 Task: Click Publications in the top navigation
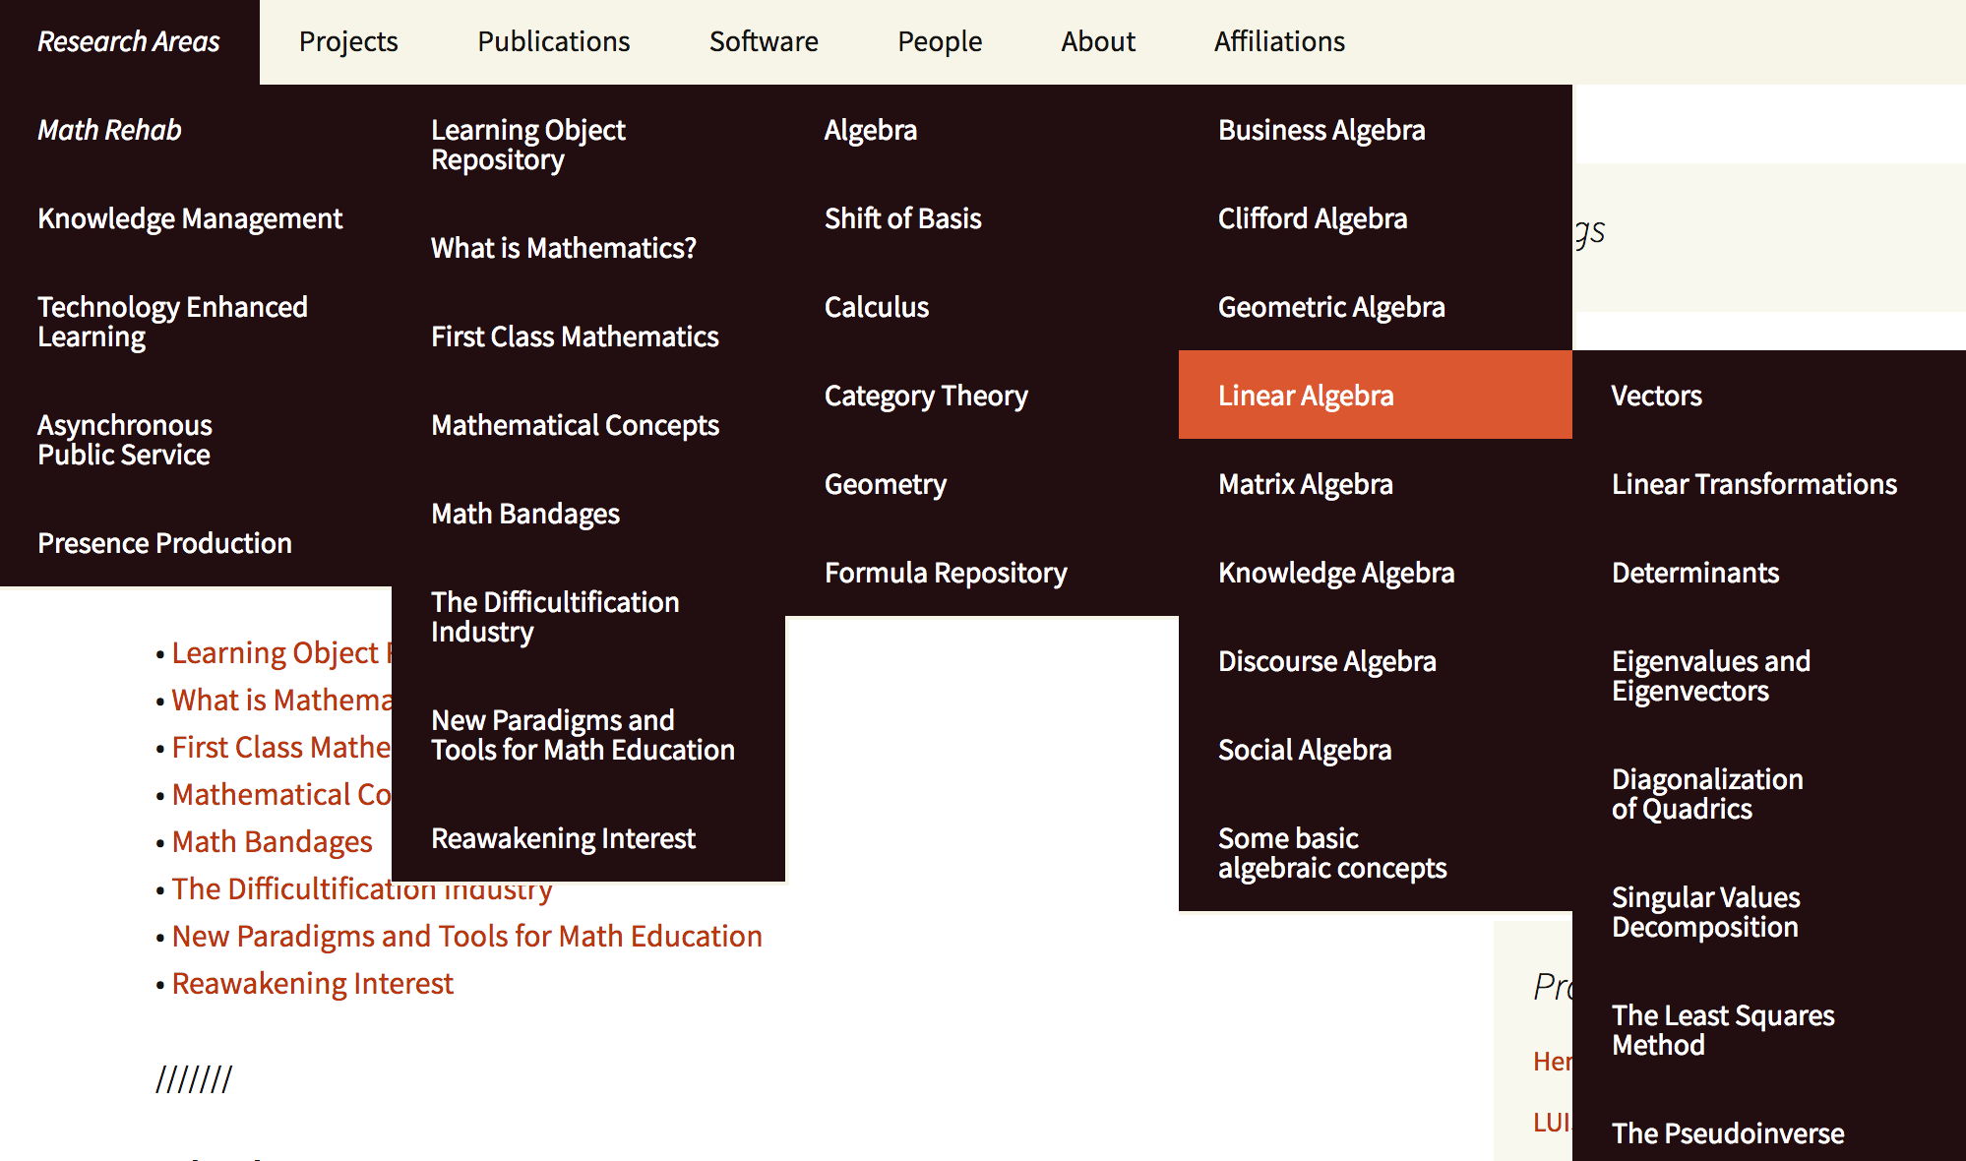coord(553,41)
